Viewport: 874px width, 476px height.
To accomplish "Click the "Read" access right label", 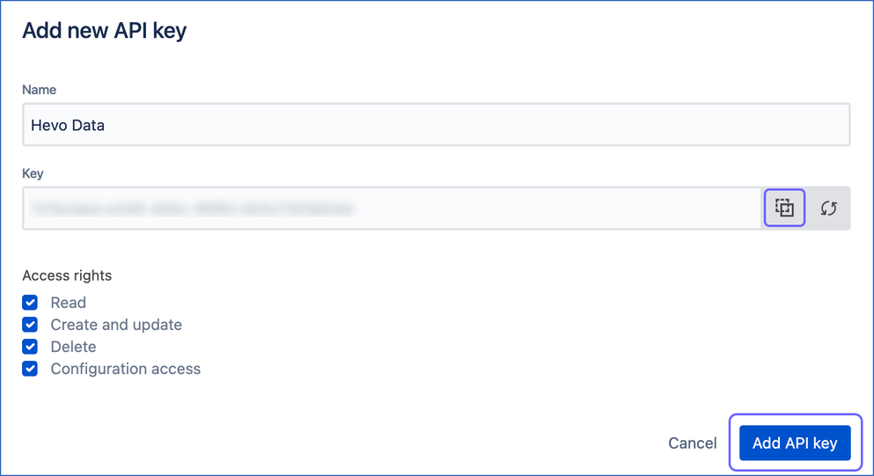I will pyautogui.click(x=68, y=303).
